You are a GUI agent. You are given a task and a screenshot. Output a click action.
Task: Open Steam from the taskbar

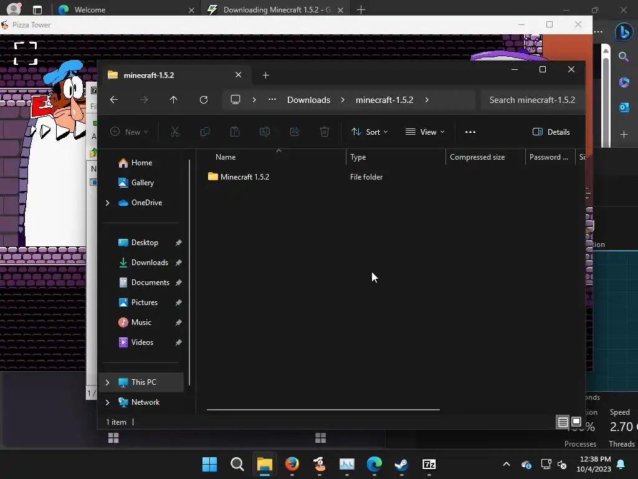click(402, 464)
